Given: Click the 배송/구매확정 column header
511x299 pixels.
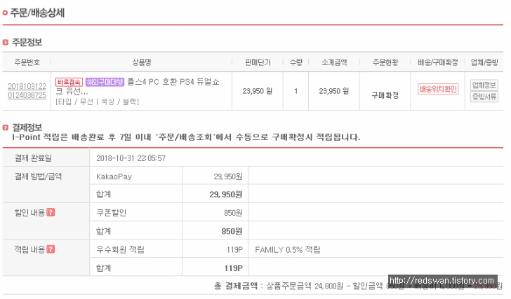Looking at the screenshot, I should click(438, 62).
